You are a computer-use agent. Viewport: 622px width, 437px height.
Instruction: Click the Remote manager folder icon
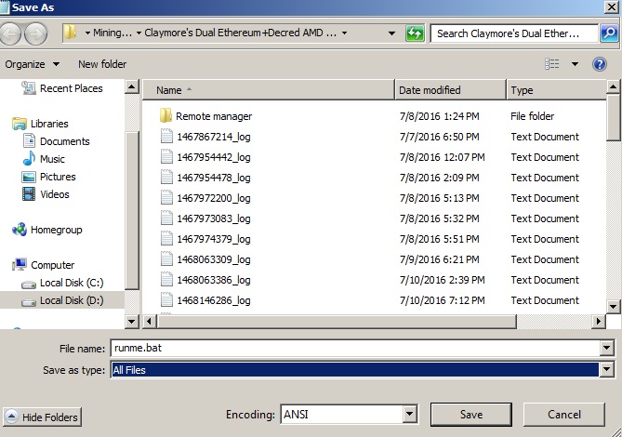(165, 116)
